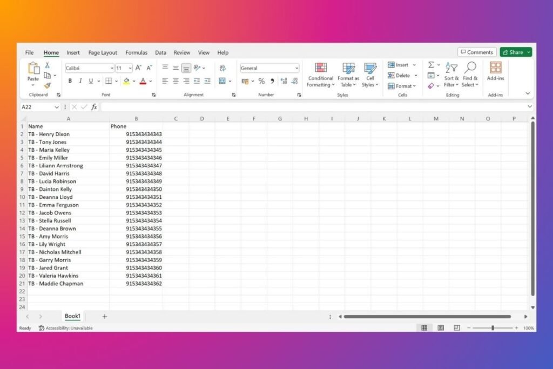The width and height of the screenshot is (553, 369).
Task: Click the Copy icon
Action: click(x=47, y=75)
